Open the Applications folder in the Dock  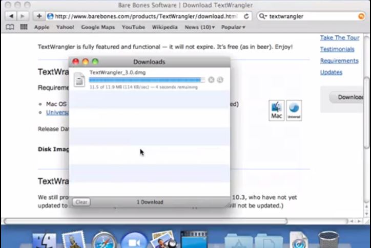[239, 241]
